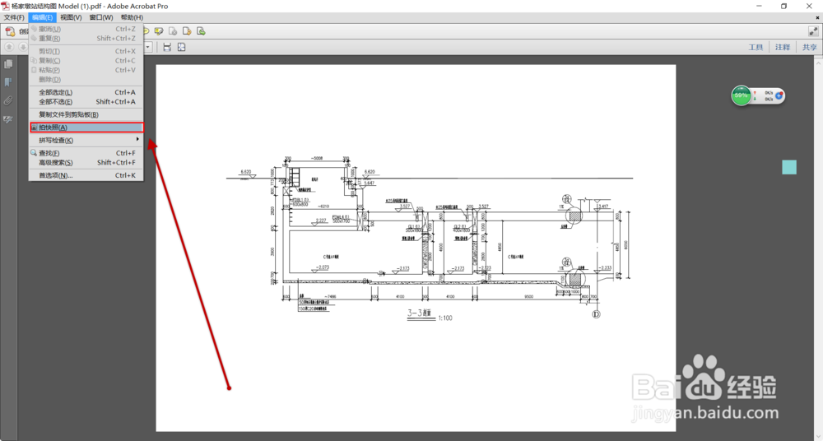Click the fit-width scrolling page icon
Image resolution: width=823 pixels, height=441 pixels.
click(167, 47)
